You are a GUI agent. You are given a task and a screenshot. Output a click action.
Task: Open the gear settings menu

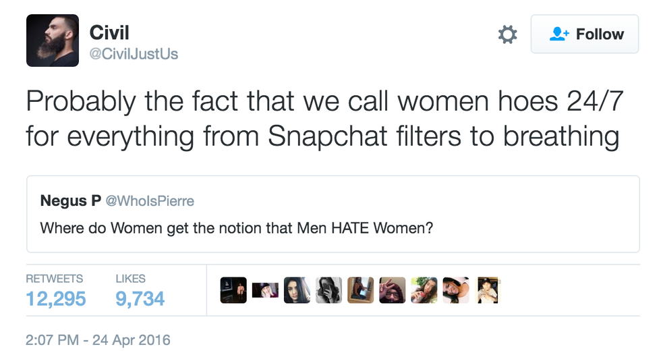point(507,34)
